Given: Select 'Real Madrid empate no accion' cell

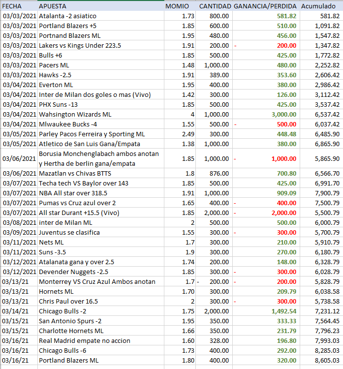Looking at the screenshot, I should pyautogui.click(x=101, y=341).
